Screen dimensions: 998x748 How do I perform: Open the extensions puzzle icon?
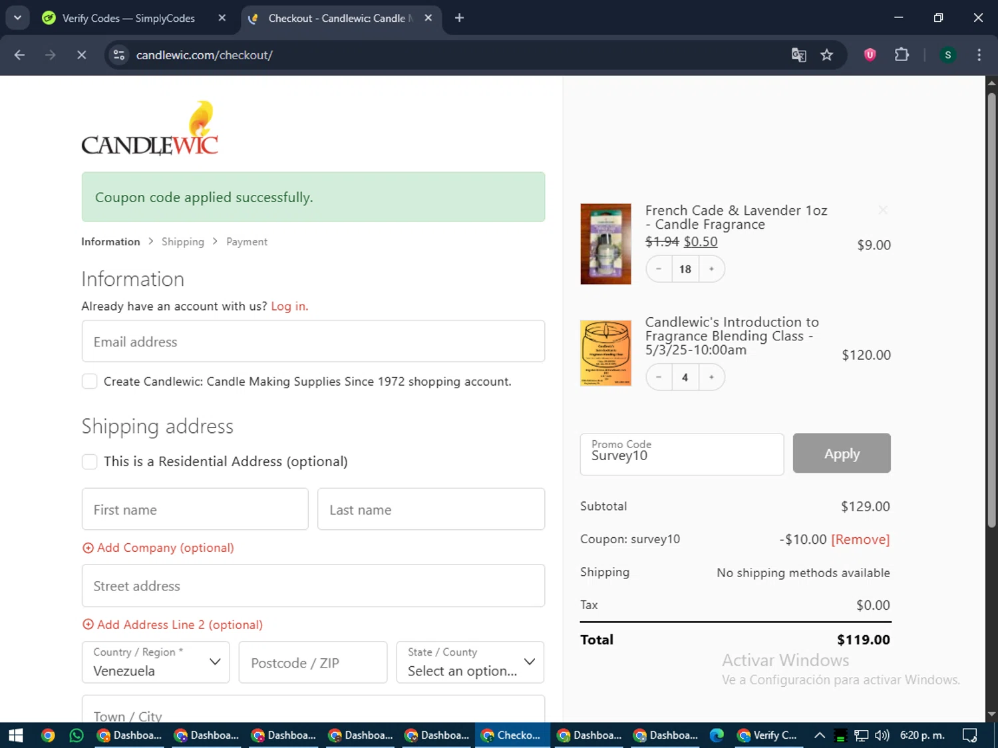tap(902, 55)
